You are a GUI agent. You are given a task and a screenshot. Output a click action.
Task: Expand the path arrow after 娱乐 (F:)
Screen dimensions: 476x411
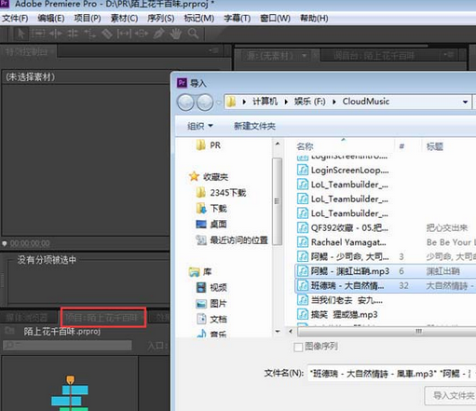pyautogui.click(x=334, y=102)
